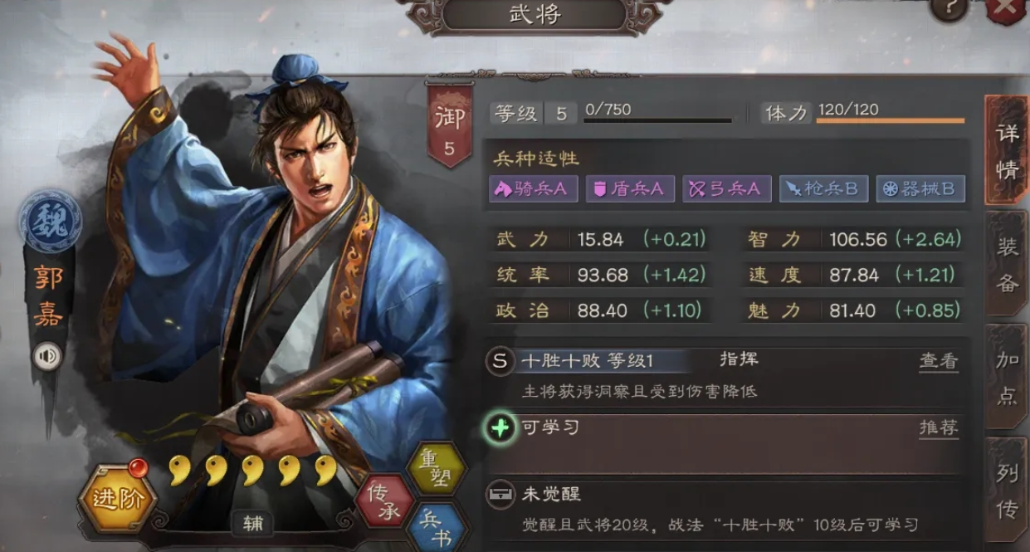Viewport: 1030px width, 552px height.
Task: Open the question mark help icon
Action: click(x=950, y=9)
